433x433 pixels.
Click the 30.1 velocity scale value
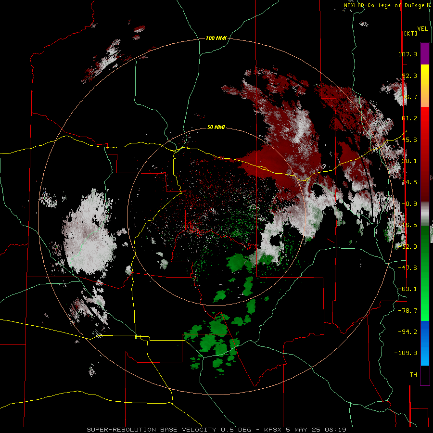tap(409, 161)
